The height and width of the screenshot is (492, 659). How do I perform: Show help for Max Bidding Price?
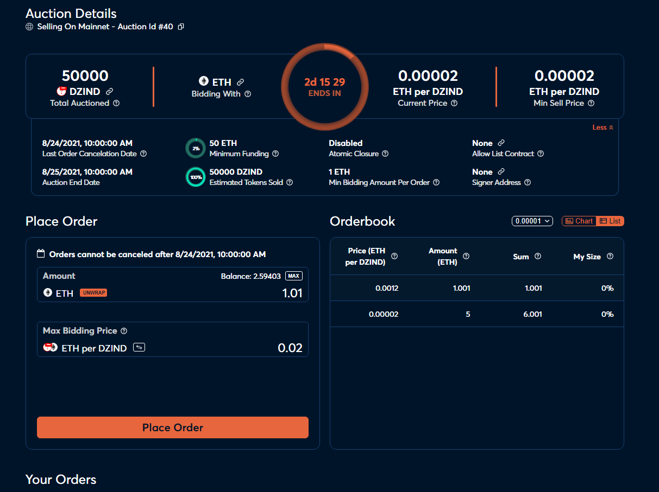pos(124,330)
